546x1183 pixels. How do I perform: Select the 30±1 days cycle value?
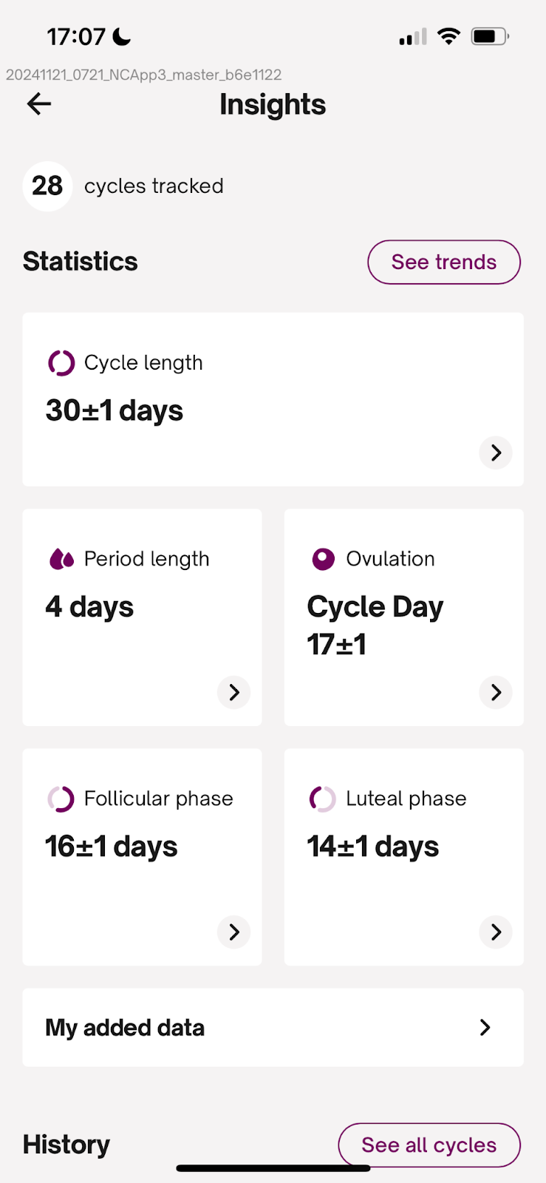tap(115, 411)
